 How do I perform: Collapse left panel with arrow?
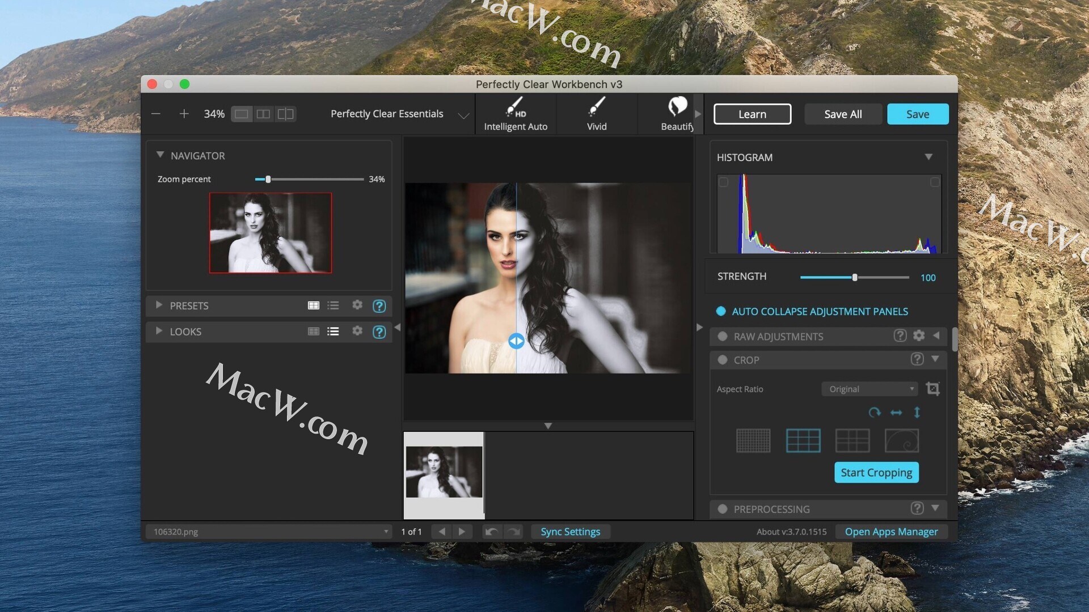pyautogui.click(x=397, y=328)
